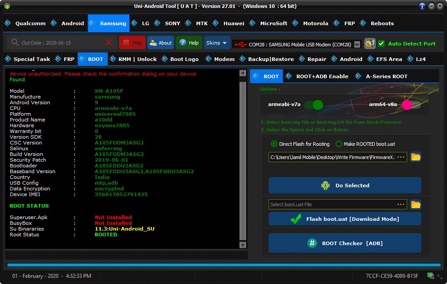Image resolution: width=447 pixels, height=284 pixels.
Task: Select Make ROOTED boot.uat radio option
Action: point(339,144)
